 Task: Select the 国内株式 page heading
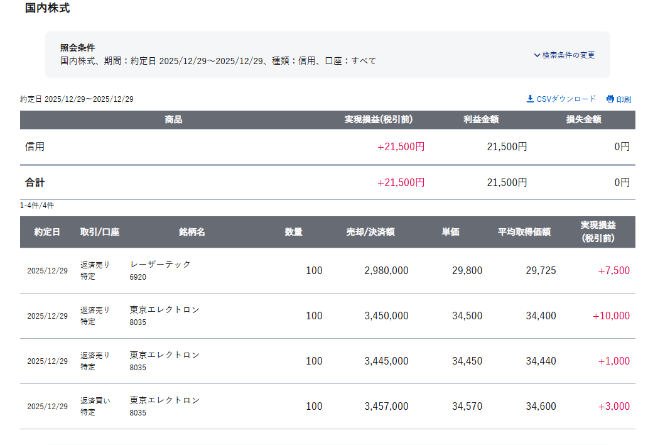(x=47, y=9)
